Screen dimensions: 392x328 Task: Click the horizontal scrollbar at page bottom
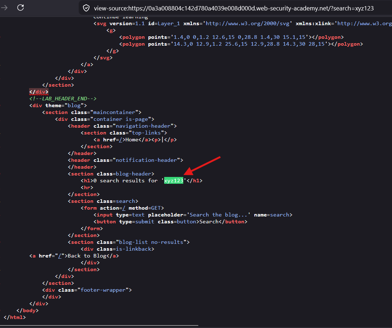pyautogui.click(x=99, y=326)
